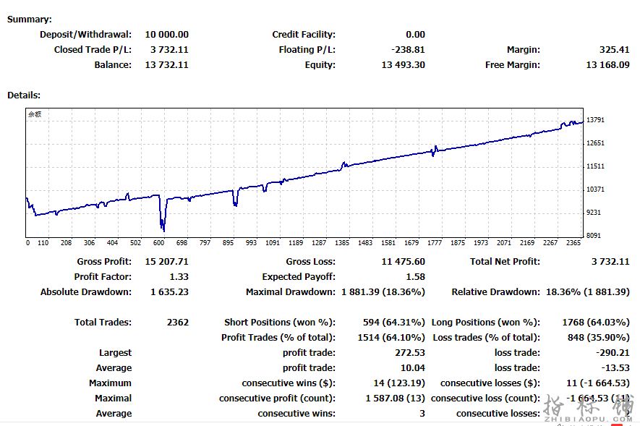Select the 306 x-axis tick label
The height and width of the screenshot is (426, 640).
point(89,242)
